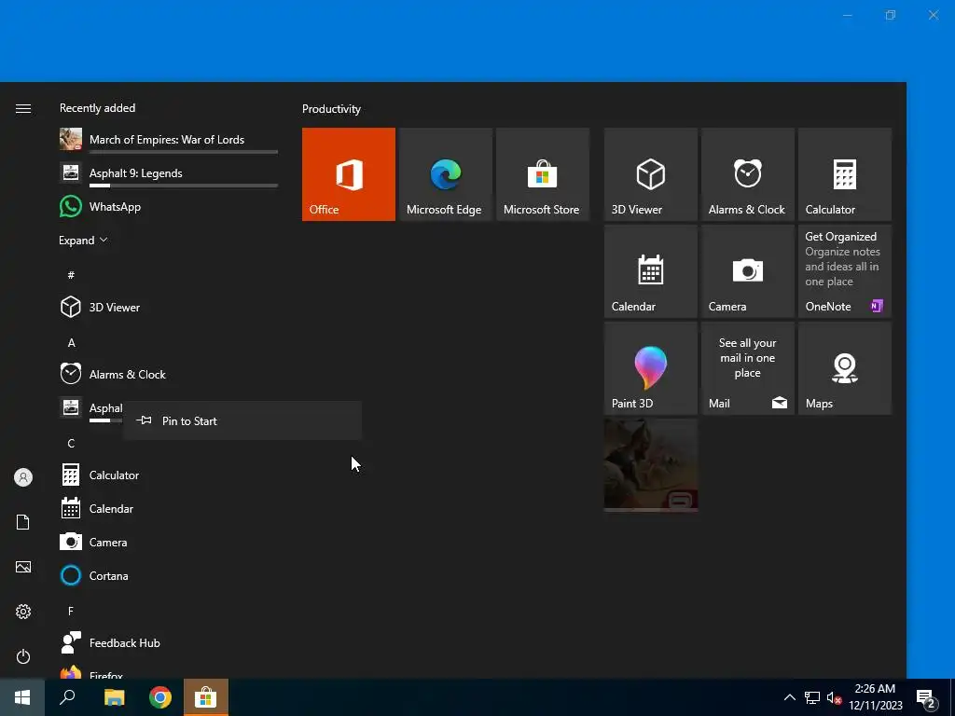The height and width of the screenshot is (716, 955).
Task: Click the A letter group header
Action: [x=71, y=343]
